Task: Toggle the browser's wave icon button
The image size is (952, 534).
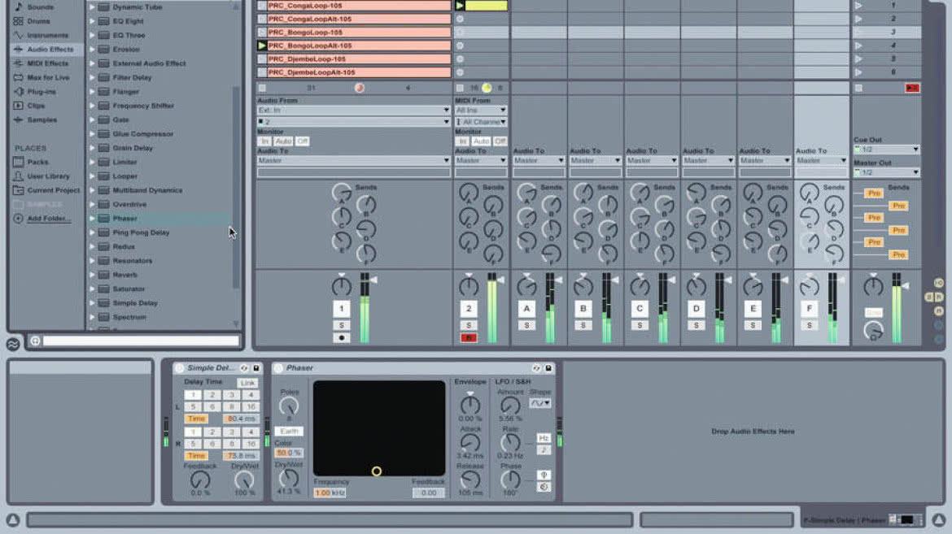Action: point(13,344)
